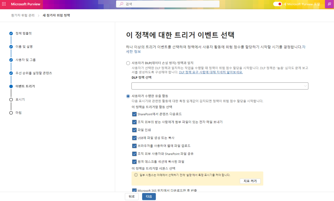
Task: Click the 마침 step circle
Action: [11, 113]
